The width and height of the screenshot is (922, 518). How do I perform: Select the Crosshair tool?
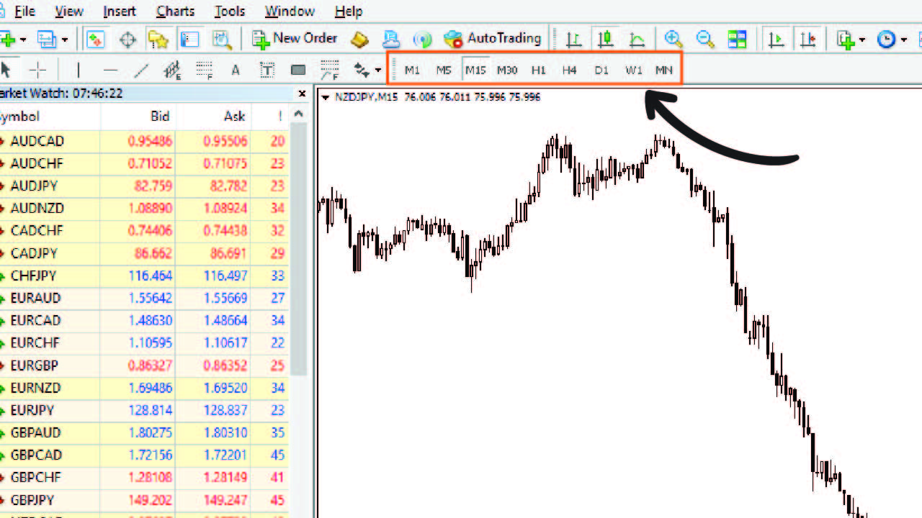pyautogui.click(x=37, y=70)
